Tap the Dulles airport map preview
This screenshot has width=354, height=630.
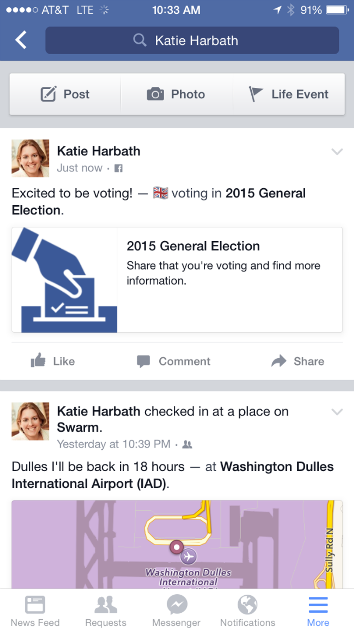pos(177,544)
